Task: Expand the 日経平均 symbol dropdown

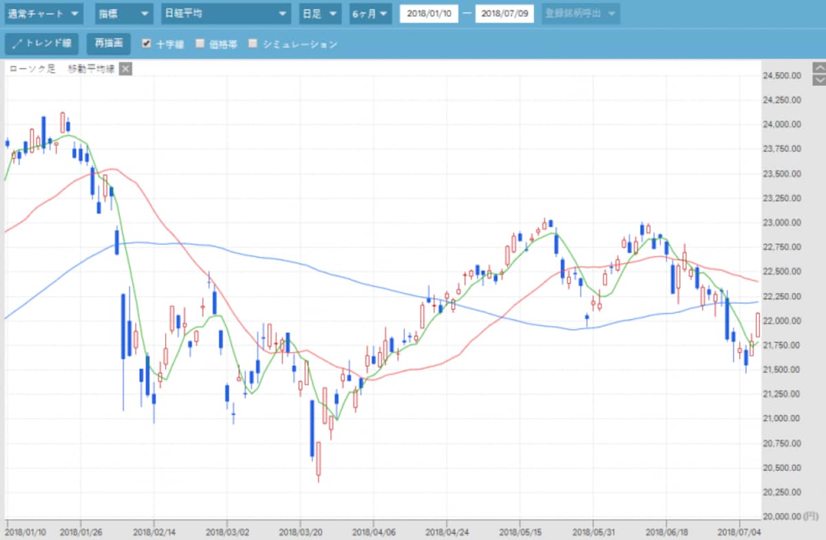Action: (225, 14)
